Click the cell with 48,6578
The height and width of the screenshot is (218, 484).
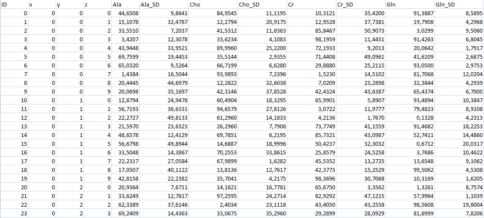[125, 134]
